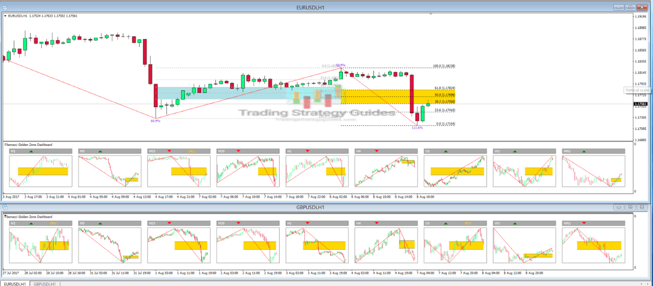The height and width of the screenshot is (286, 653).
Task: Click the red down arrow on GBPUSD MN1 header
Action: pyautogui.click(x=584, y=223)
